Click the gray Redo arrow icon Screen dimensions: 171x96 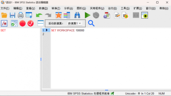coord(48,15)
